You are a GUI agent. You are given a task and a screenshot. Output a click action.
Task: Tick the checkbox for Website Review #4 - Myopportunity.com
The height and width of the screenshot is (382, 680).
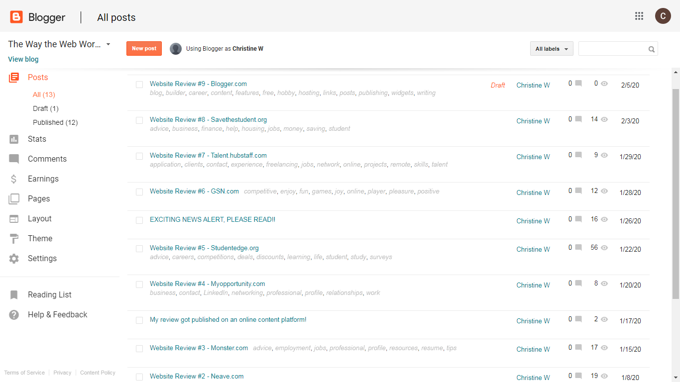coord(139,285)
